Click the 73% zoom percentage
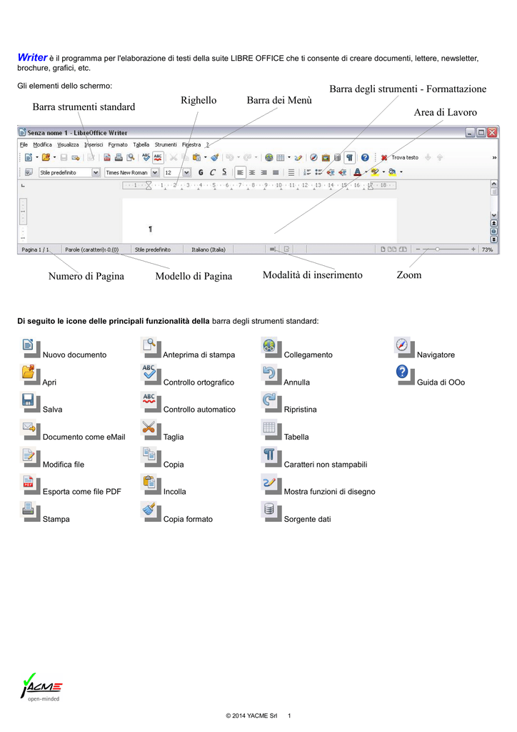 point(487,249)
